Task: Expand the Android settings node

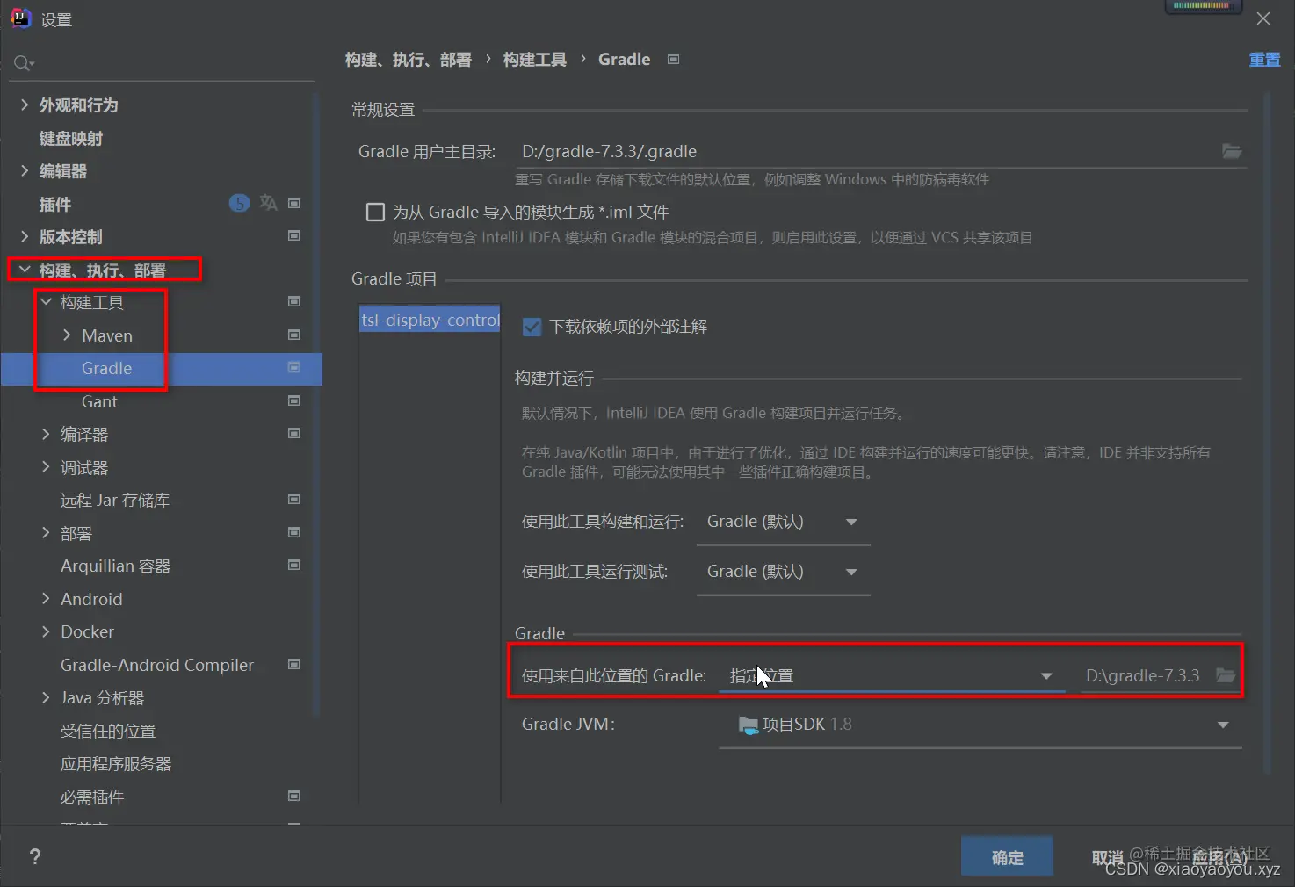Action: coord(46,598)
